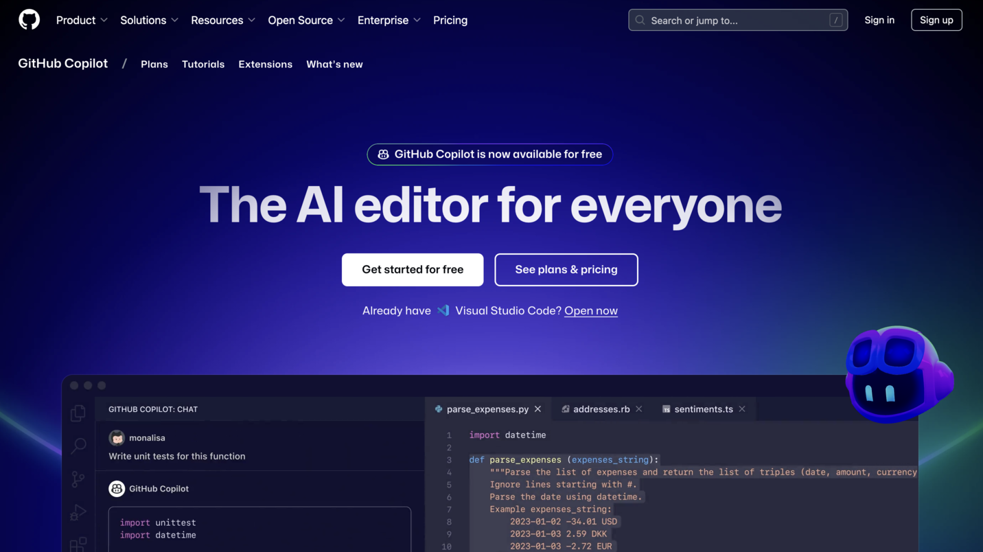Viewport: 983px width, 552px height.
Task: Open the Solutions dropdown menu
Action: pyautogui.click(x=149, y=20)
